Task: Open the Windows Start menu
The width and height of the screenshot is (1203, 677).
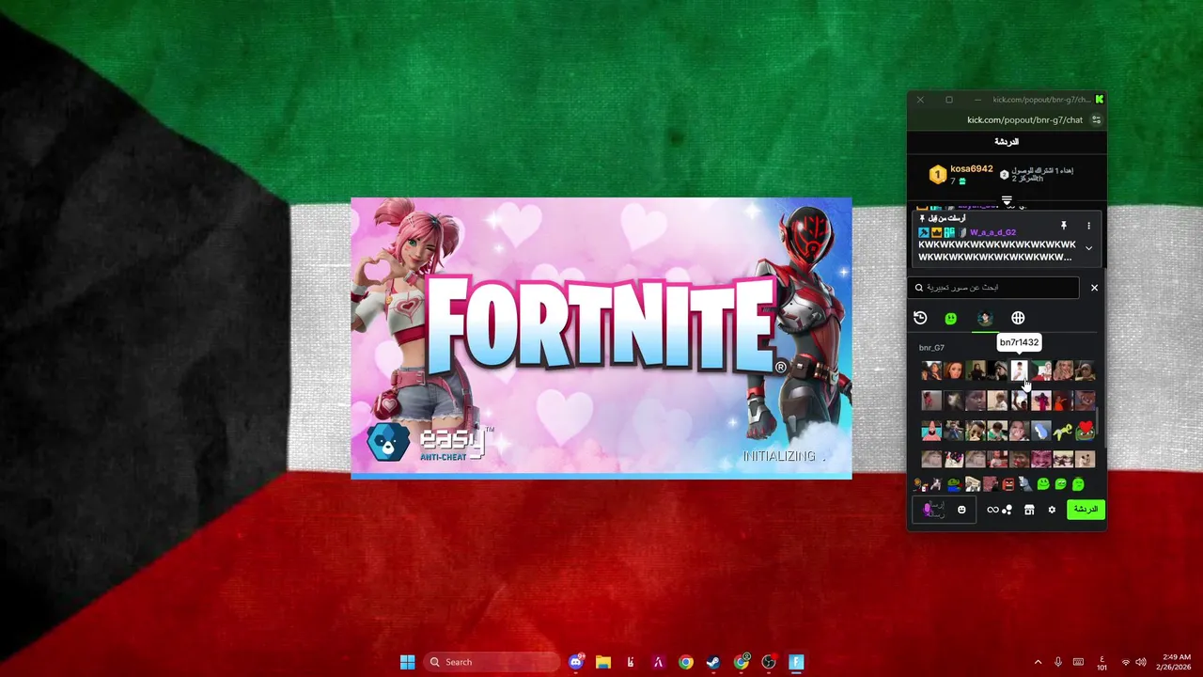Action: (407, 662)
